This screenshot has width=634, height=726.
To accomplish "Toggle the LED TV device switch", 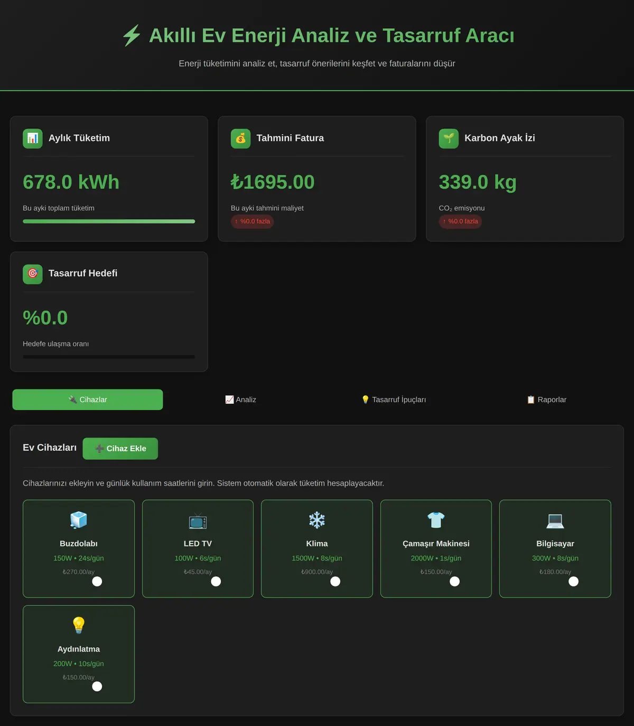I will click(x=216, y=581).
